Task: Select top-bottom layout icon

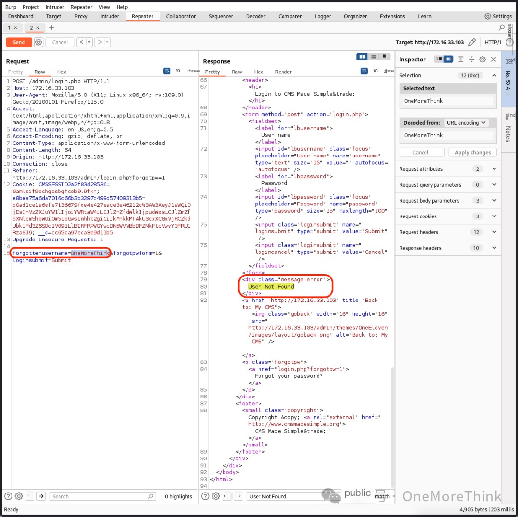Action: pos(373,57)
